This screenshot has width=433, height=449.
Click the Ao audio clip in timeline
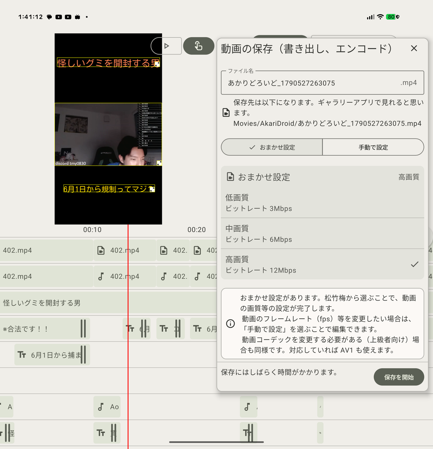[107, 406]
